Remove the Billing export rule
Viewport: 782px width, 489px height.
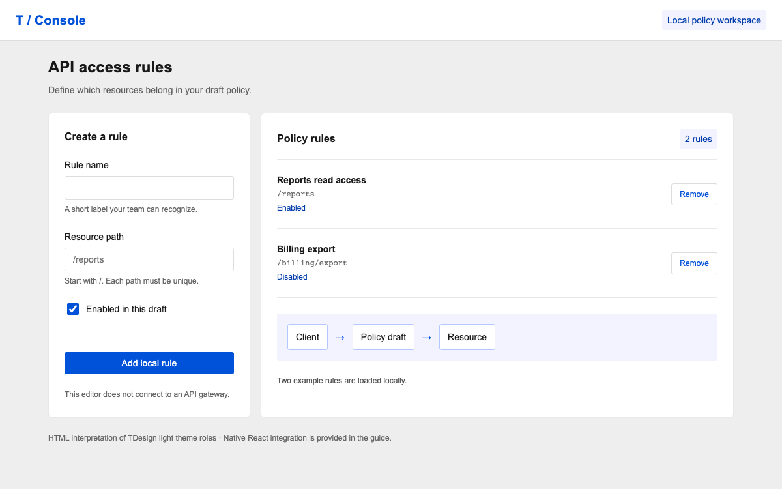point(694,263)
